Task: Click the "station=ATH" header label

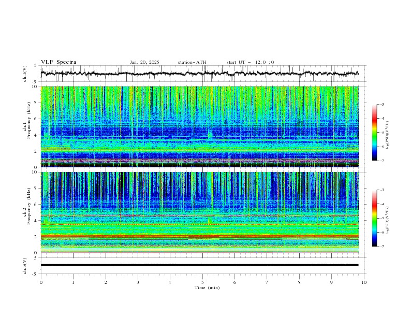Action: coord(192,62)
